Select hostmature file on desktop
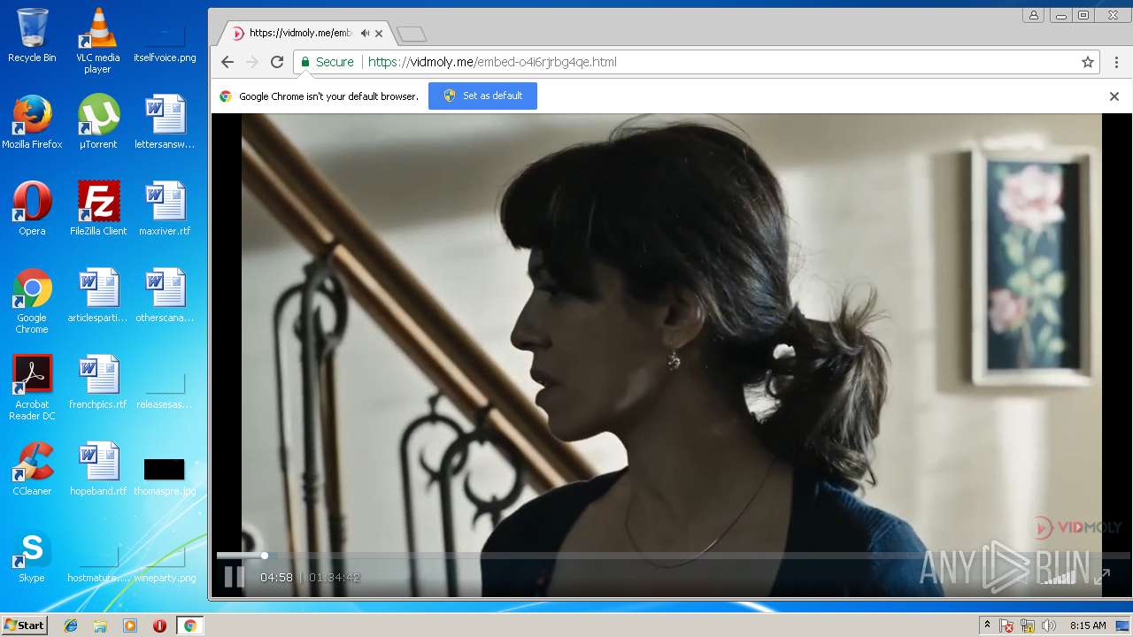Screen dimensions: 1133x637 (x=97, y=566)
